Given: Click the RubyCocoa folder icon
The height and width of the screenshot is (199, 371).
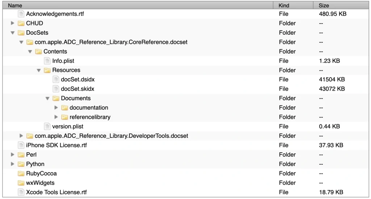Looking at the screenshot, I should click(21, 173).
